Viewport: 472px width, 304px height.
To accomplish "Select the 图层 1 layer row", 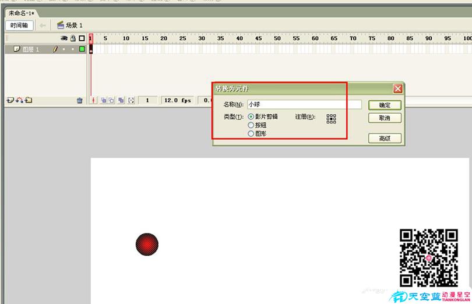I will (x=46, y=49).
